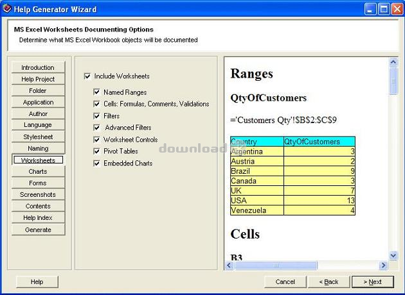Click the Help button

(37, 282)
